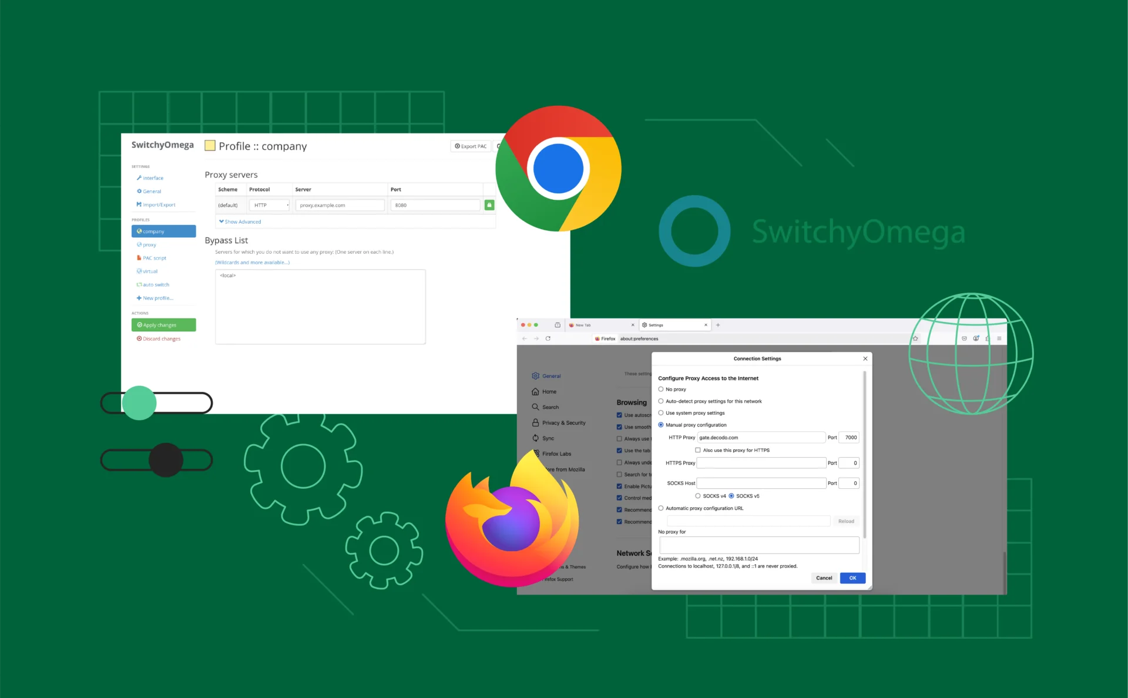Image resolution: width=1128 pixels, height=698 pixels.
Task: Open Sync in Firefox settings sidebar
Action: (x=543, y=438)
